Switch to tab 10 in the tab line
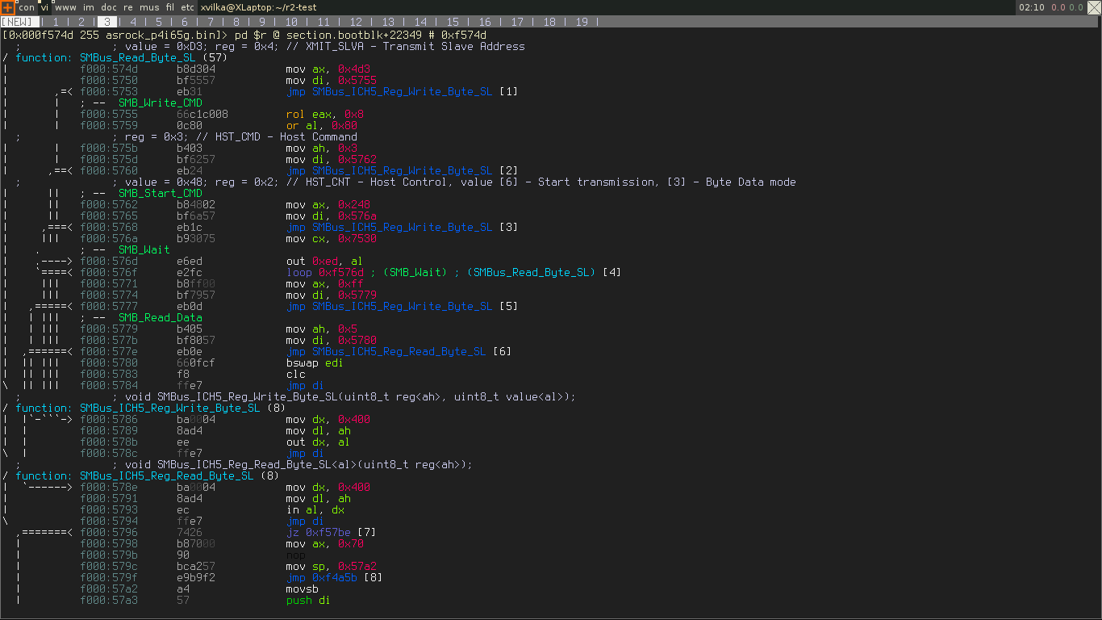The image size is (1102, 620). 291,22
